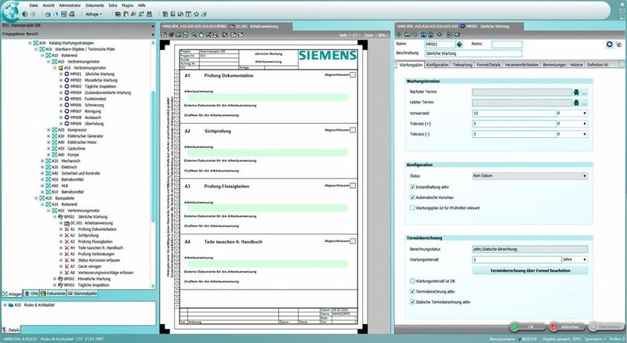Uncheck Instandhaltung aktiv checkbox
Image resolution: width=627 pixels, height=343 pixels.
pos(412,187)
